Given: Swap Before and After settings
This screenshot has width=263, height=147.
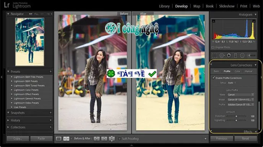Looking at the screenshot, I should point(112,139).
